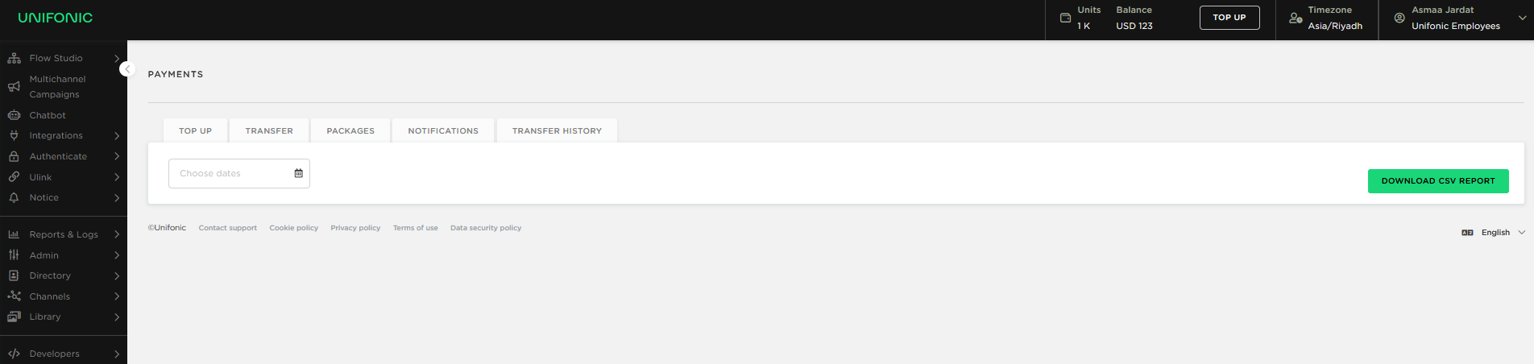This screenshot has width=1534, height=364.
Task: Switch to the Transfer History tab
Action: 557,130
